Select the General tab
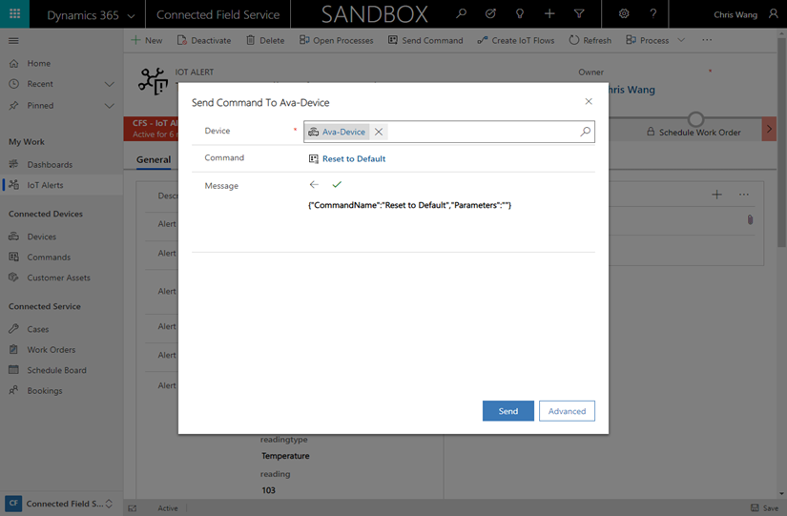Image resolution: width=787 pixels, height=516 pixels. (x=154, y=159)
